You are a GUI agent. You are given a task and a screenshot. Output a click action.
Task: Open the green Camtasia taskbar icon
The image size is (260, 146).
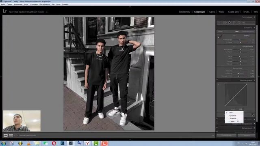click(x=96, y=143)
